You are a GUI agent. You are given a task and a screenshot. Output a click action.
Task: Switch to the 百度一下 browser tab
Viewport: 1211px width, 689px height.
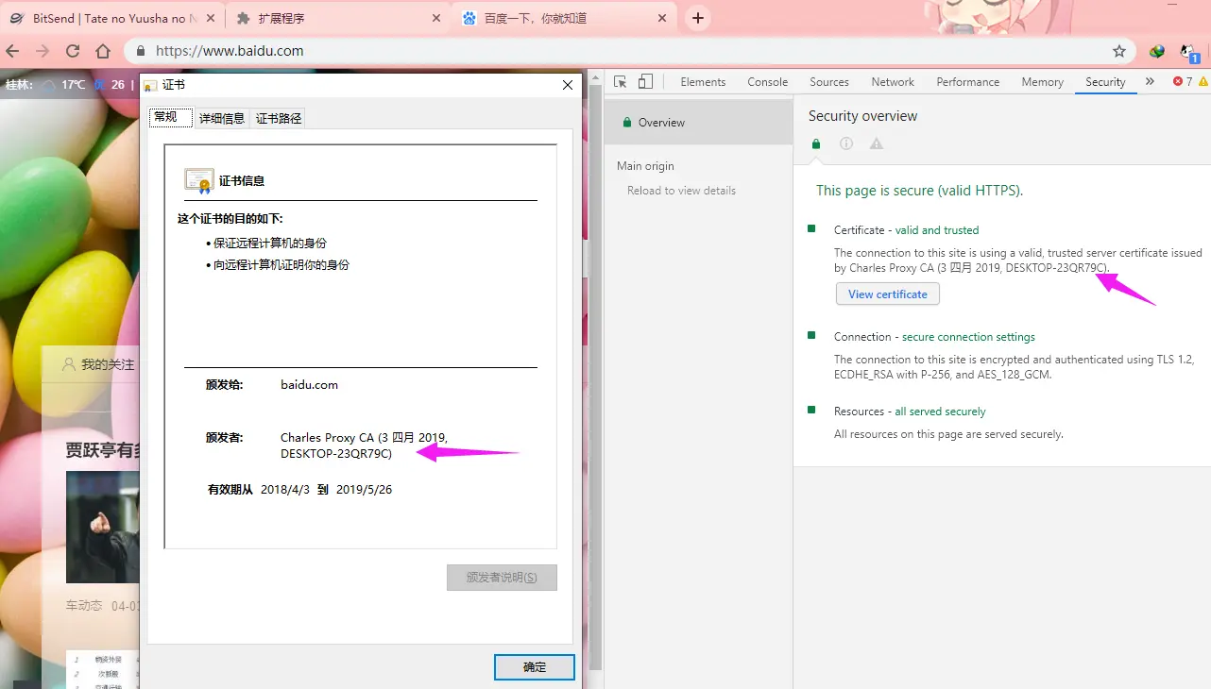(565, 18)
